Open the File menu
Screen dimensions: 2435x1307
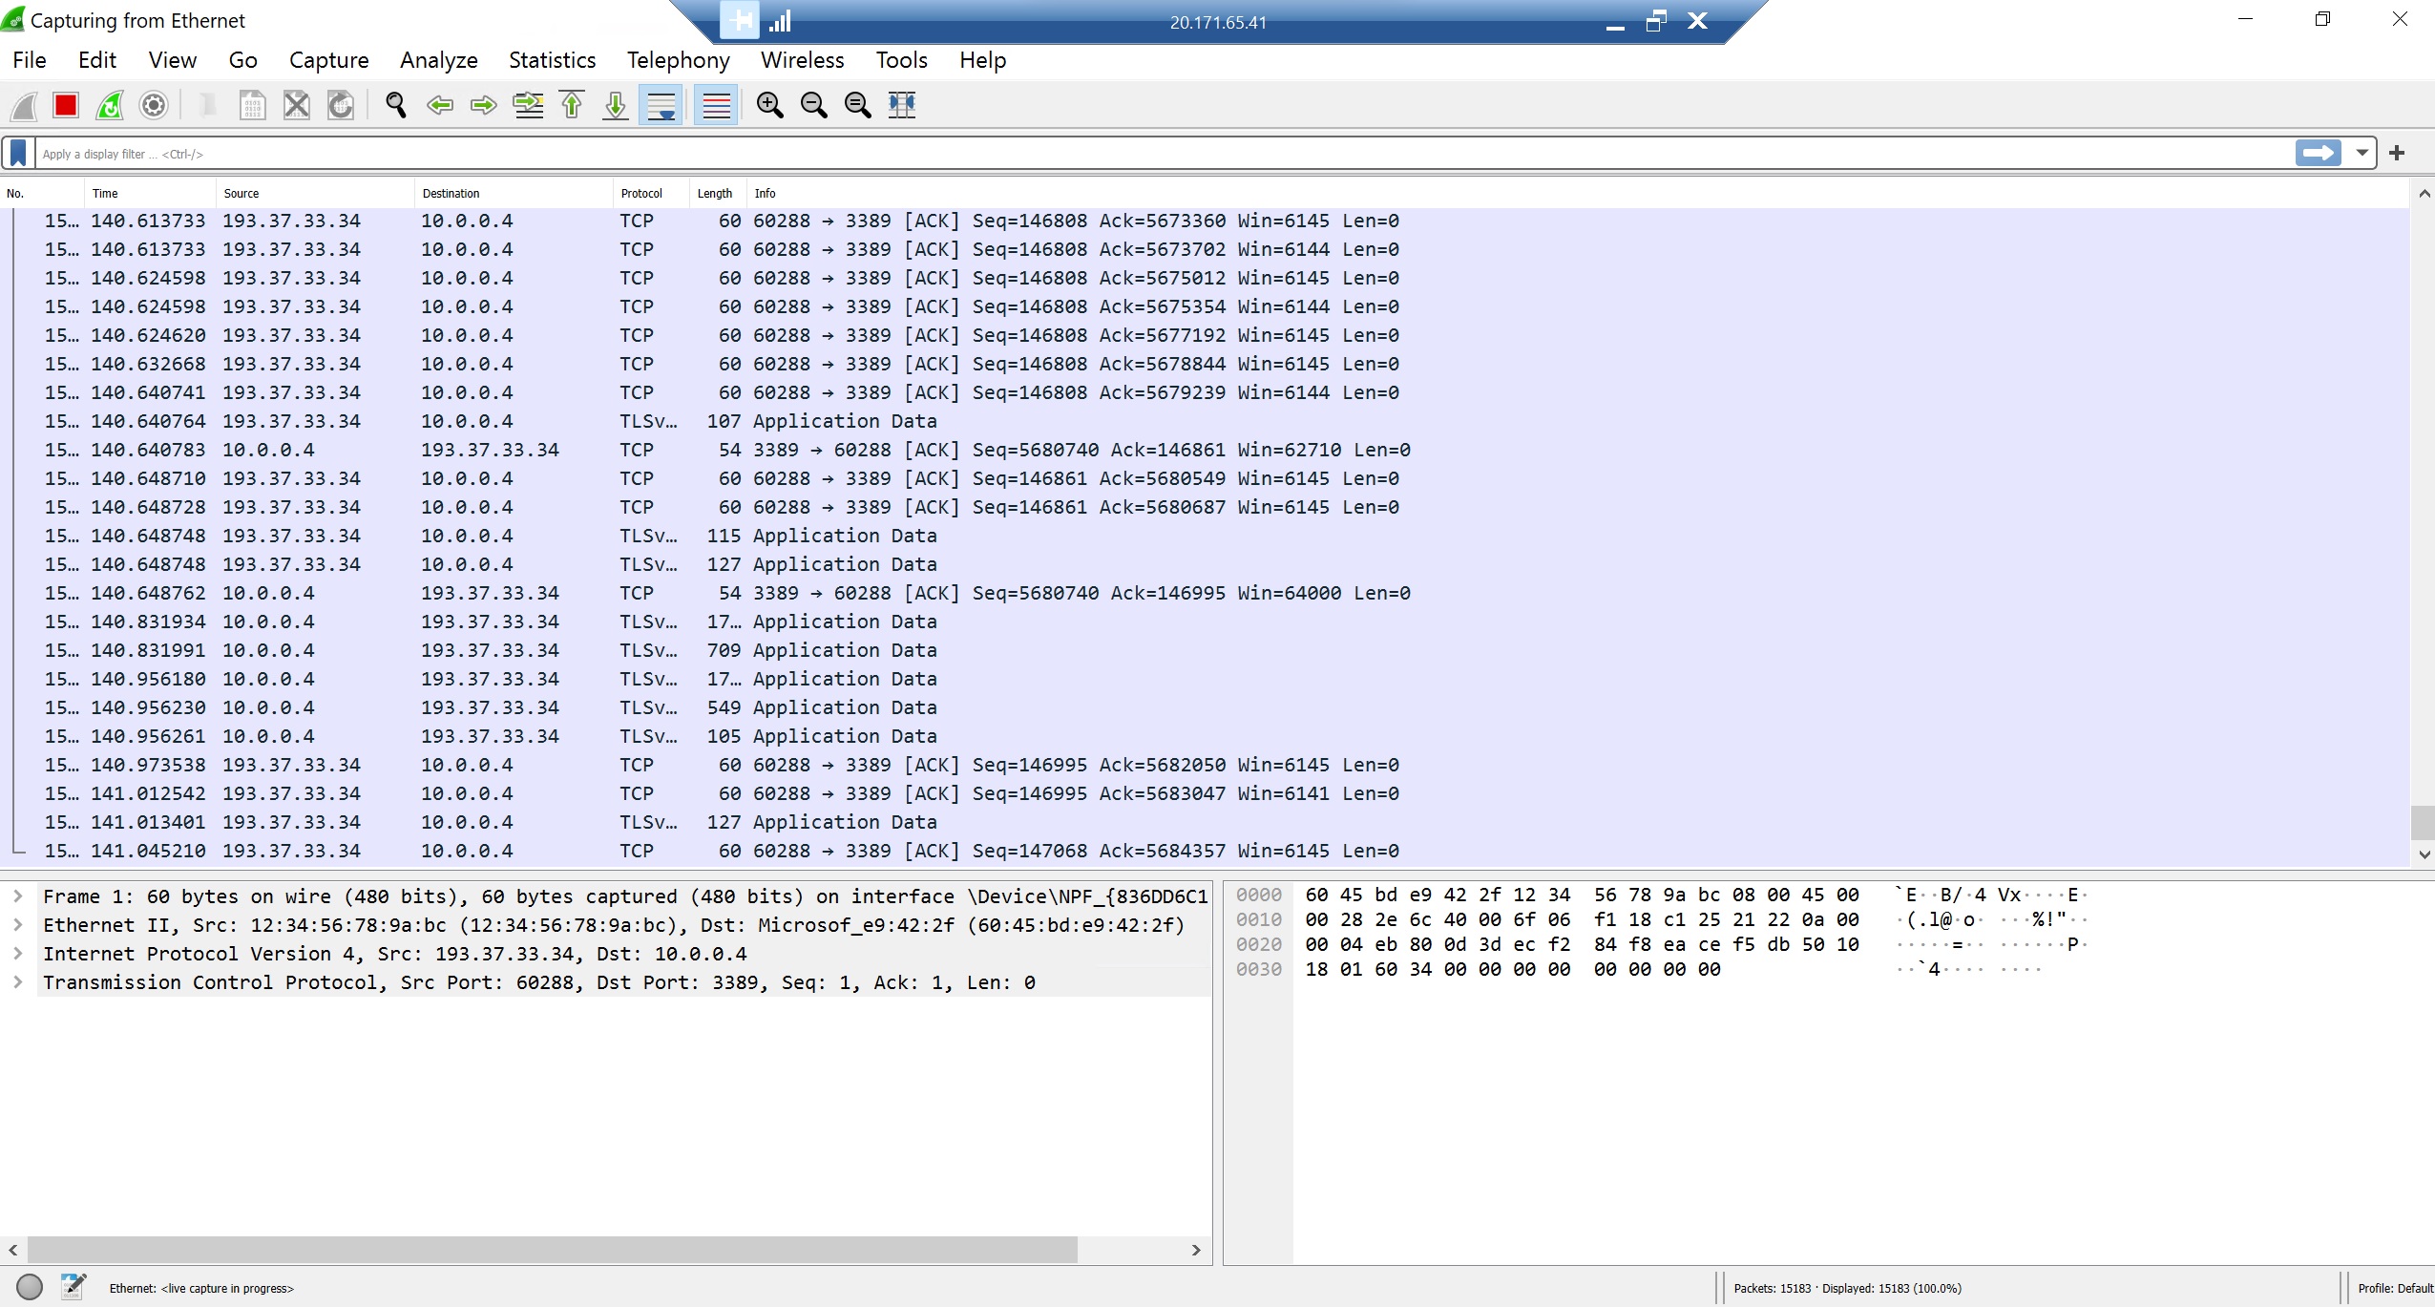coord(30,60)
